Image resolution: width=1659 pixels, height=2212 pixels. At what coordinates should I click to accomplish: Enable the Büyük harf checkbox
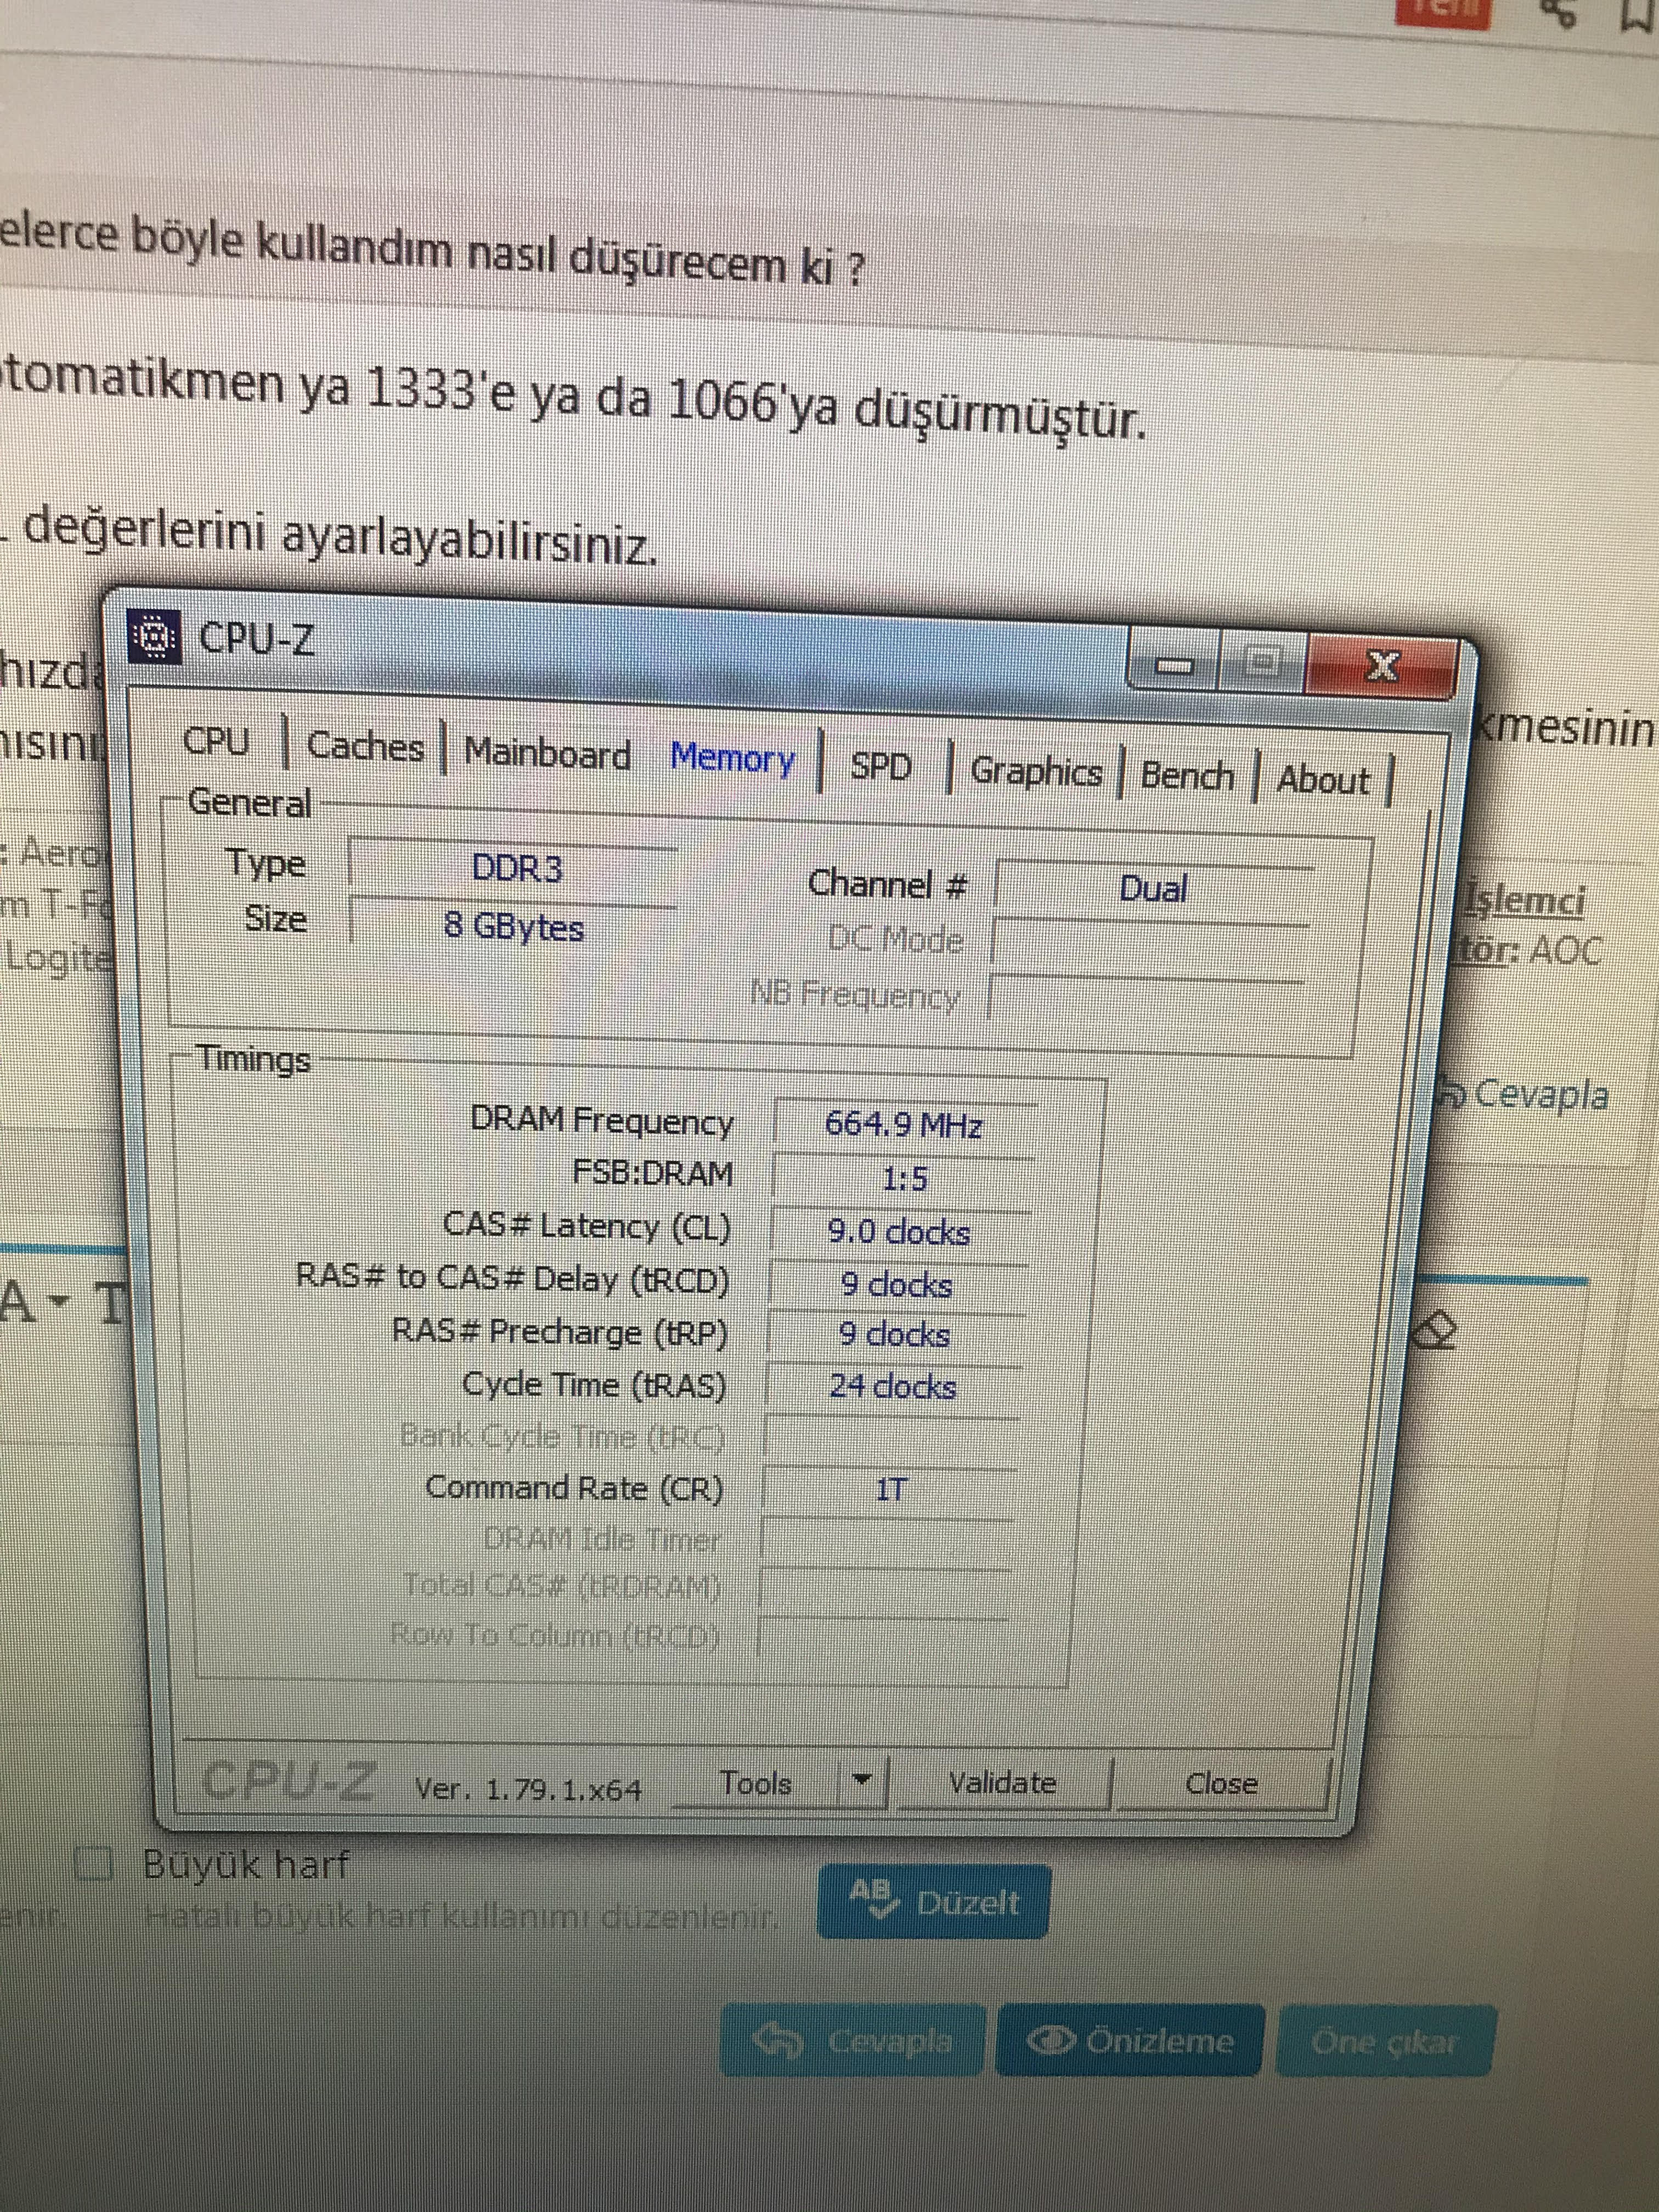tap(94, 1864)
